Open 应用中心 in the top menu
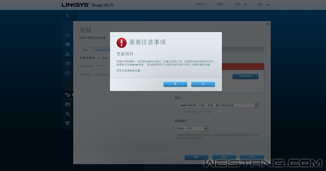Viewport: 326px width, 171px height. click(x=201, y=5)
